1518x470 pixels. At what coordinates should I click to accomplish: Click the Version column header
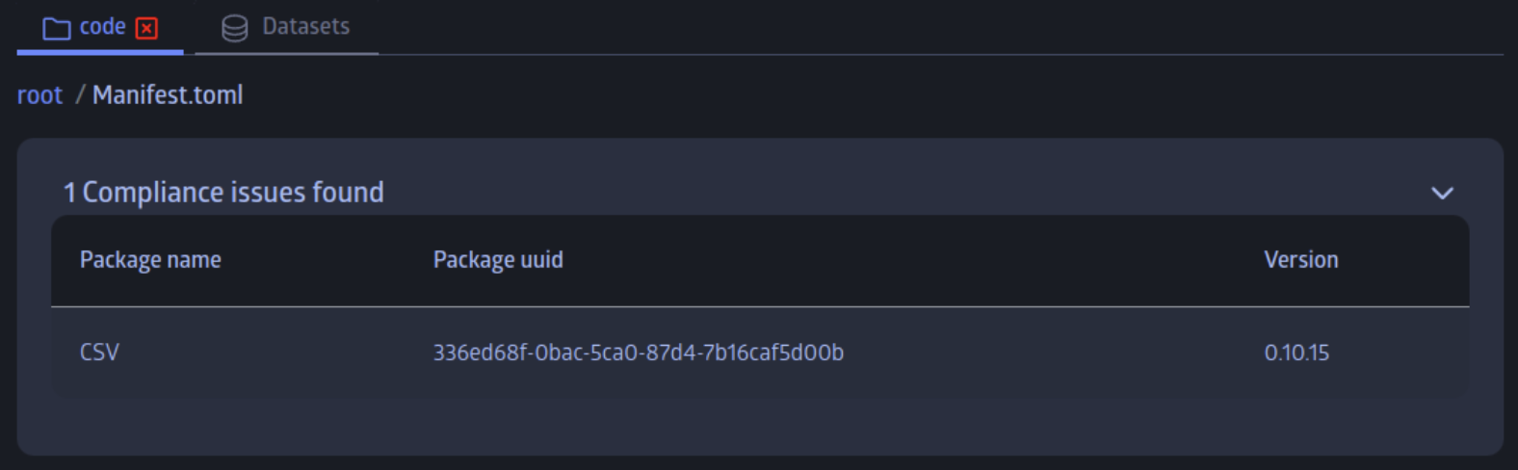pyautogui.click(x=1300, y=260)
